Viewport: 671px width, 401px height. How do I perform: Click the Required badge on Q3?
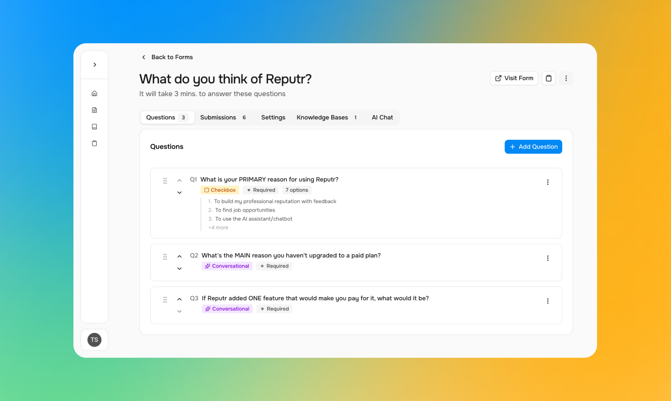coord(274,309)
